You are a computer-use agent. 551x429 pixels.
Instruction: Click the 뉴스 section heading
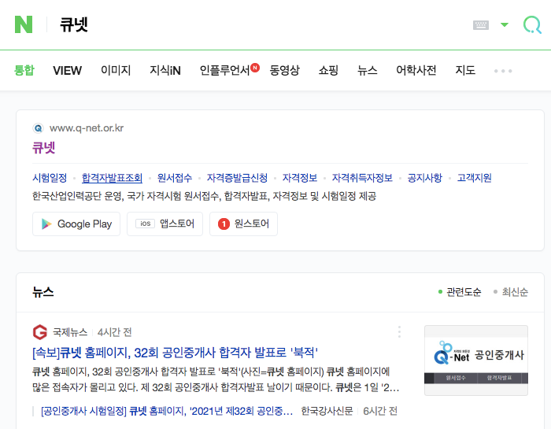(x=43, y=292)
